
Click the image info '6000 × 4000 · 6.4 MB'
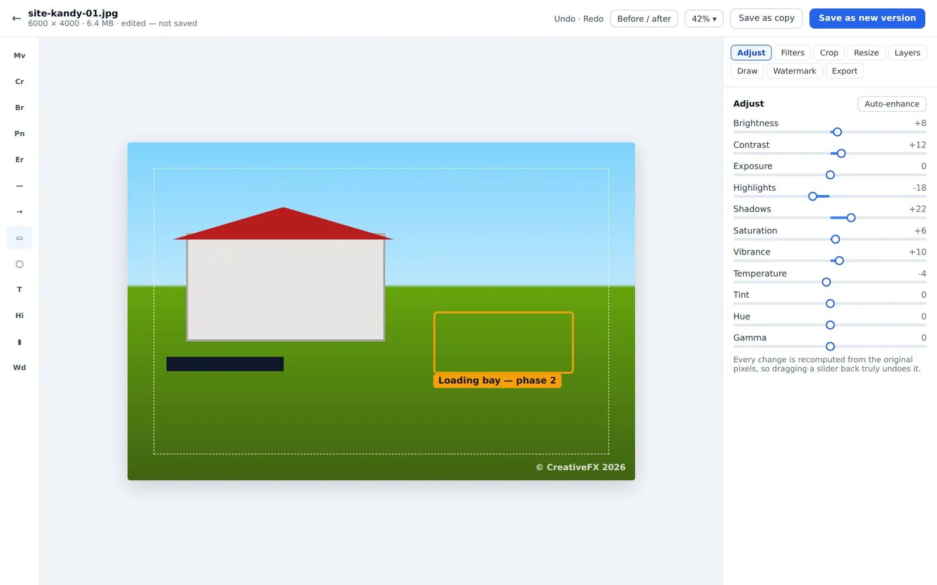71,23
